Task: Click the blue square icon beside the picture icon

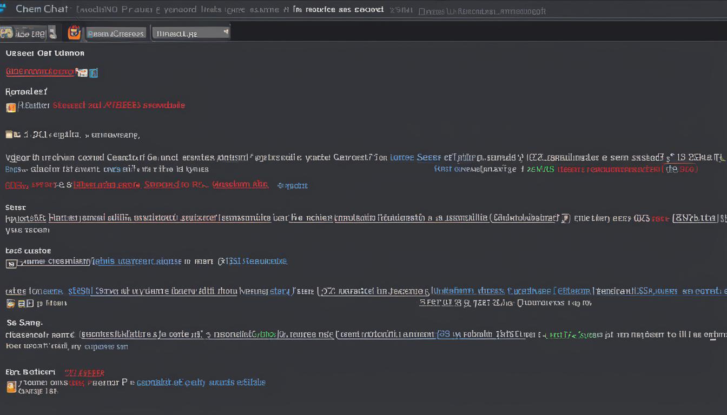Action: coord(94,72)
